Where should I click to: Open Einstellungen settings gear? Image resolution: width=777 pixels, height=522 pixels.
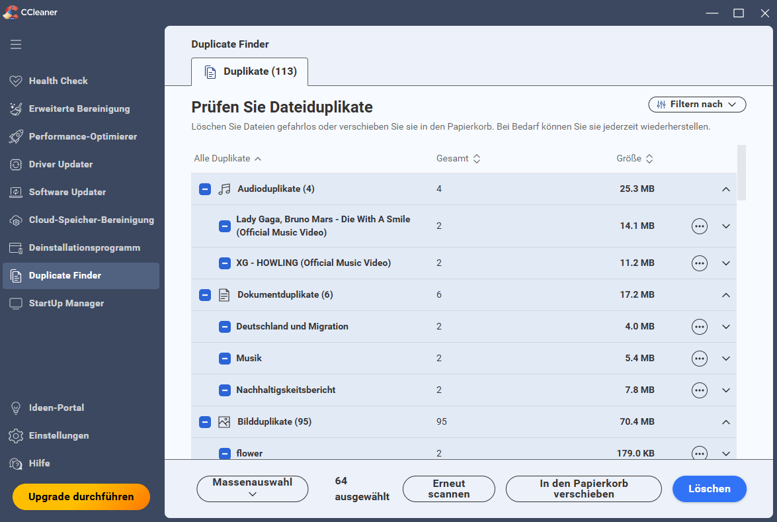click(58, 435)
